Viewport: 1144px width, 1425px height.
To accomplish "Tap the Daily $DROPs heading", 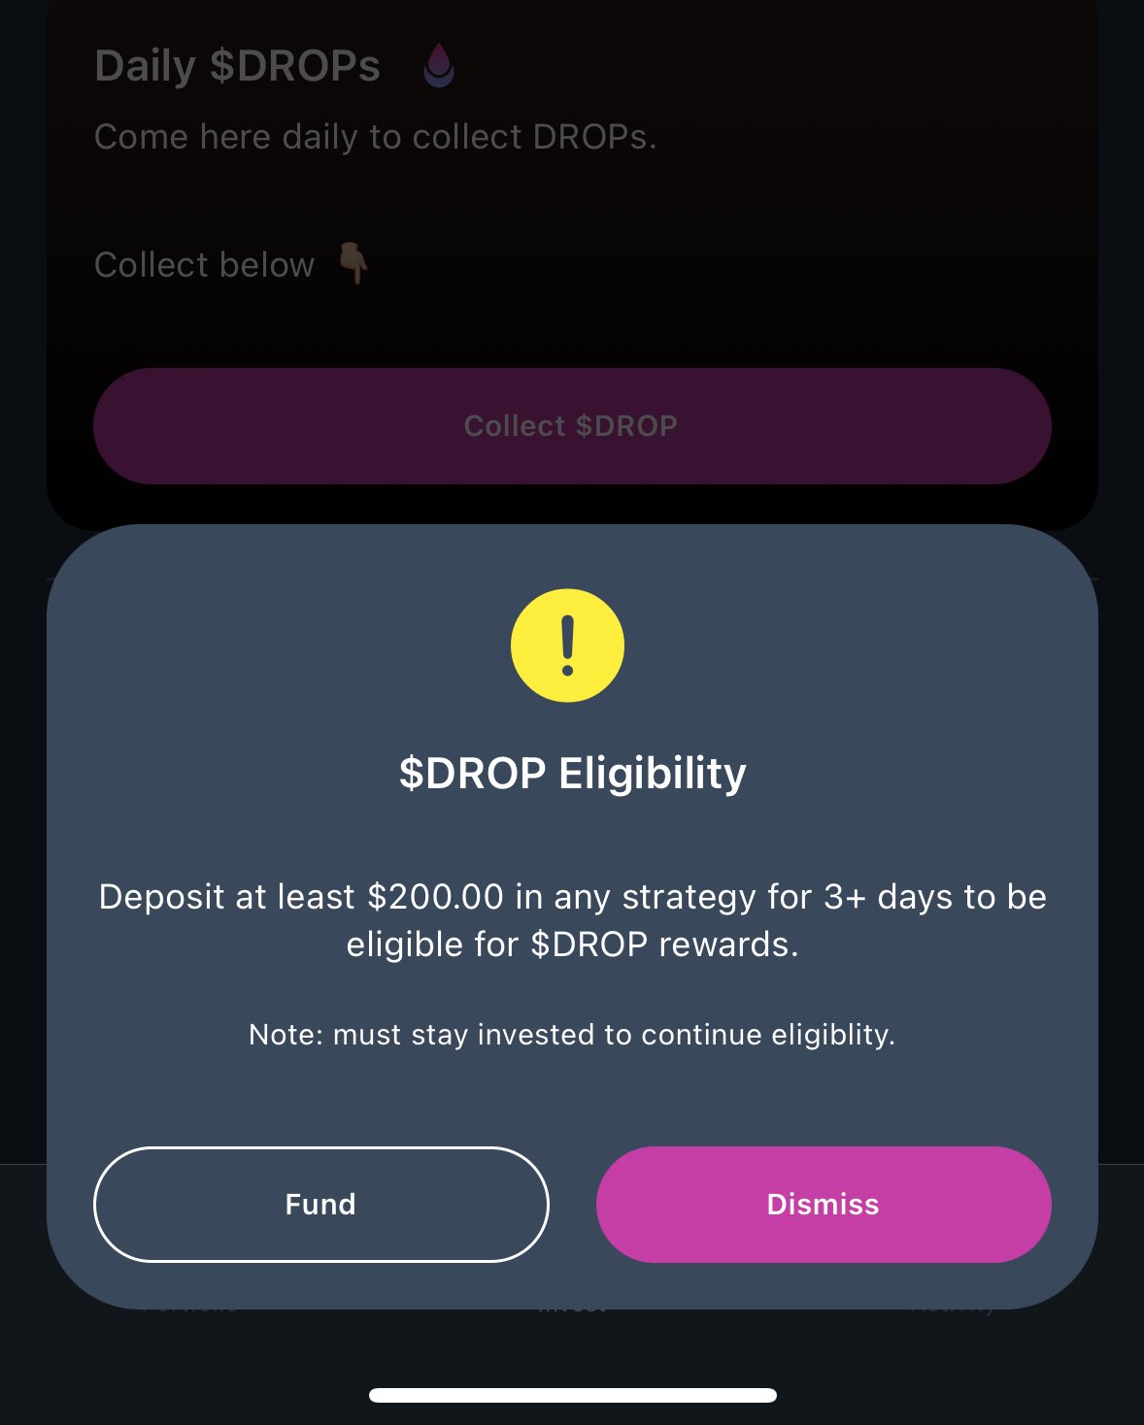I will click(237, 66).
